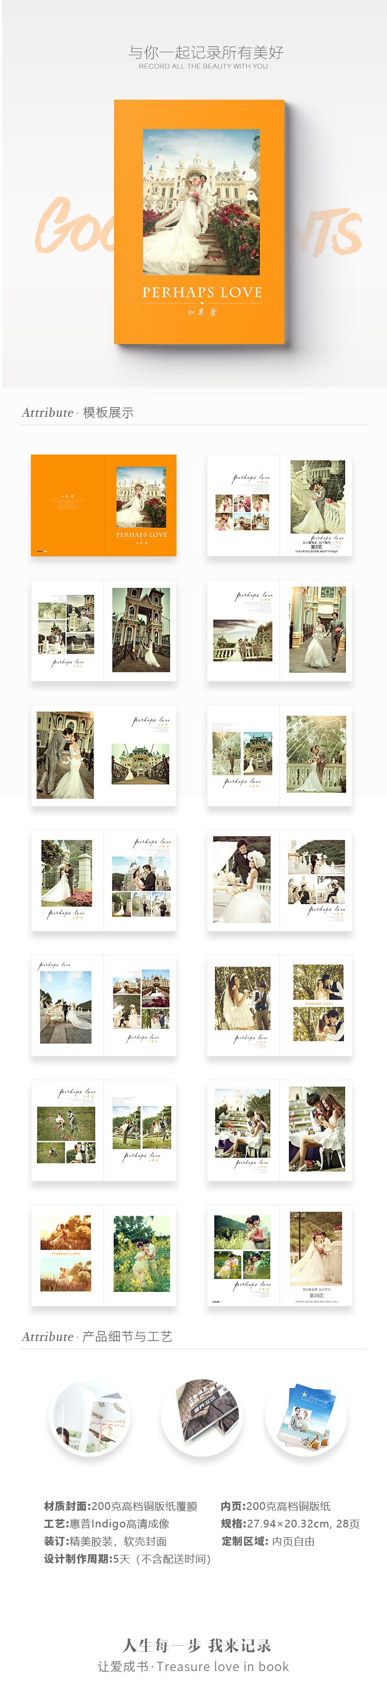This screenshot has width=387, height=1700.
Task: Click the 材质封面 specification text
Action: pyautogui.click(x=121, y=1506)
